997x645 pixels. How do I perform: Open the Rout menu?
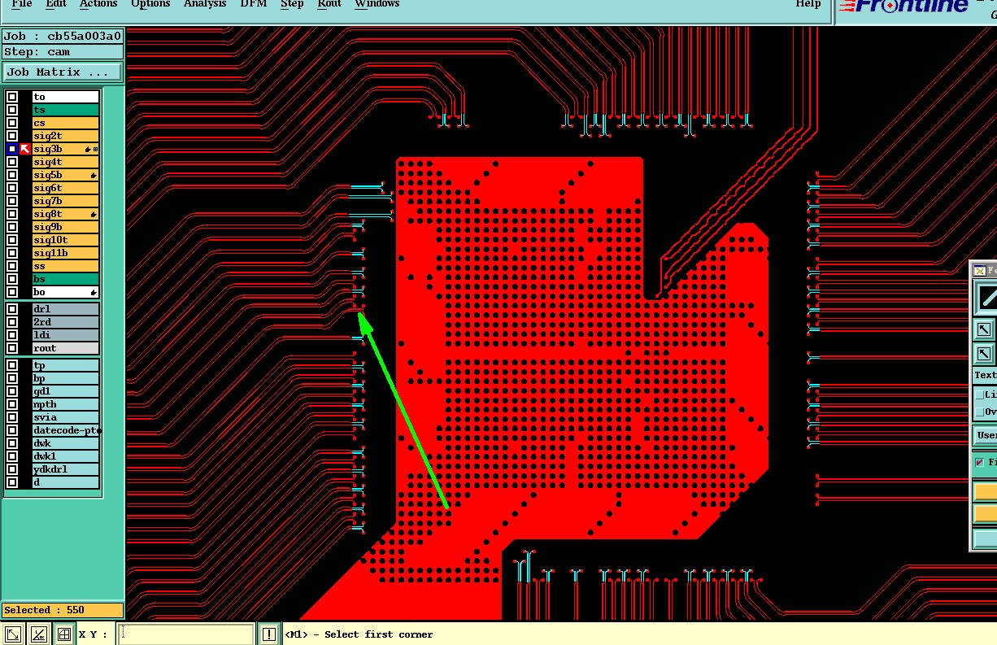[329, 4]
